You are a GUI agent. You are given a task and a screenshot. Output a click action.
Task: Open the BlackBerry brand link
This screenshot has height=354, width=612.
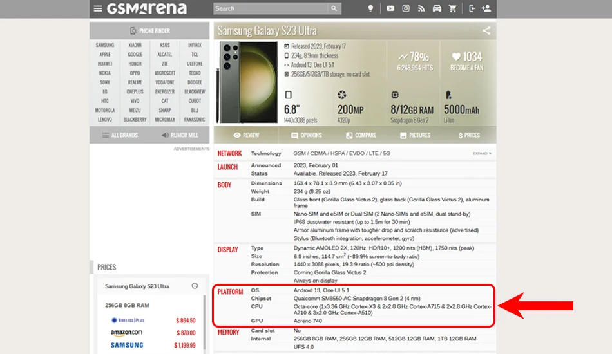135,120
